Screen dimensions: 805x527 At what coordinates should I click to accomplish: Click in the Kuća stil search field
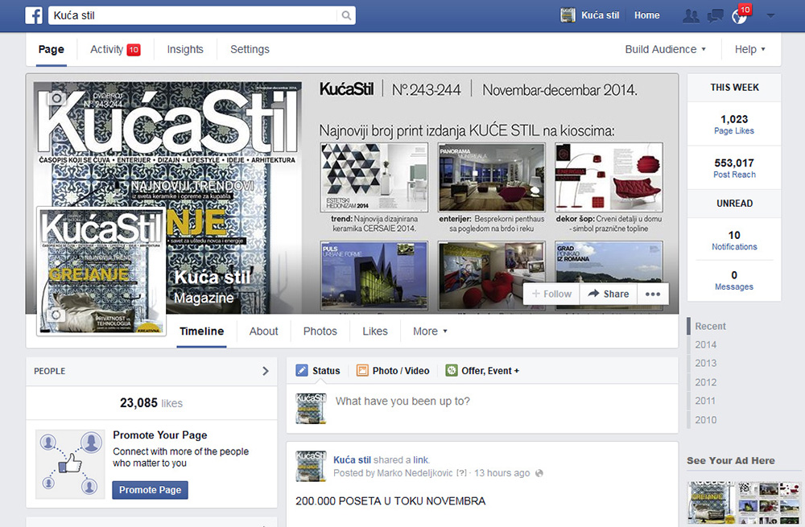pos(193,15)
